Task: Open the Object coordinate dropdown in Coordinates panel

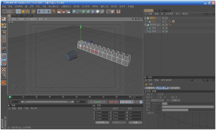Action: 102,122
